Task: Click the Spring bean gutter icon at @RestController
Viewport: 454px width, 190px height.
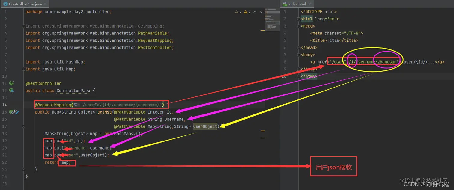Action: 11,83
